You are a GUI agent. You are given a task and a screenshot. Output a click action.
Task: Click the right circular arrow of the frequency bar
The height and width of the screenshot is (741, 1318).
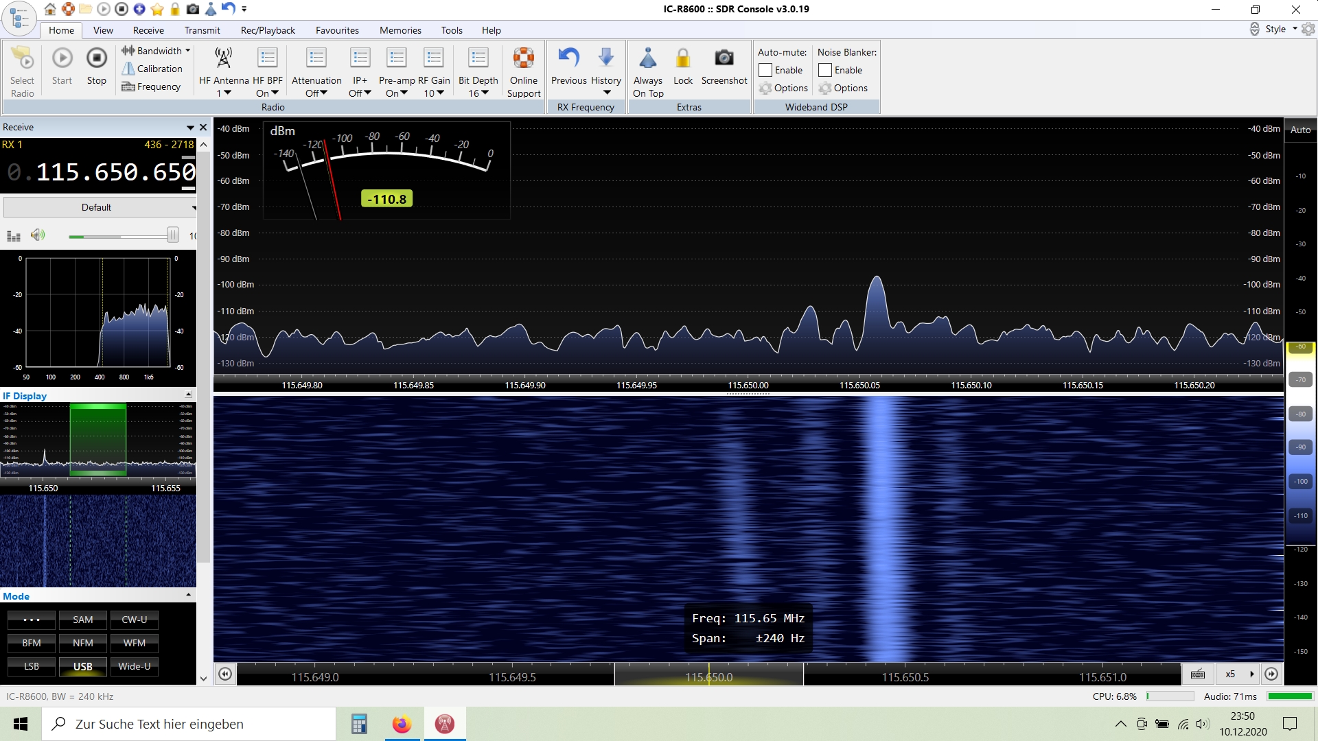[1271, 674]
